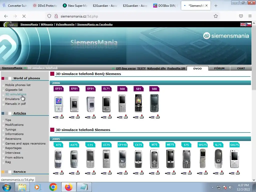Select the ÚVOD tab
Viewport: 256px width, 192px height.
click(197, 68)
